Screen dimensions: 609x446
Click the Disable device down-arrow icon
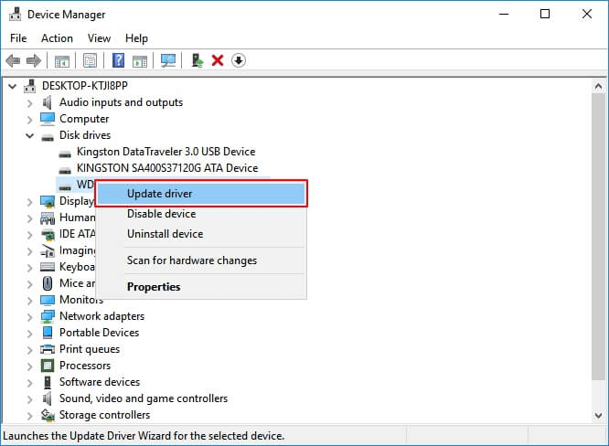[239, 60]
